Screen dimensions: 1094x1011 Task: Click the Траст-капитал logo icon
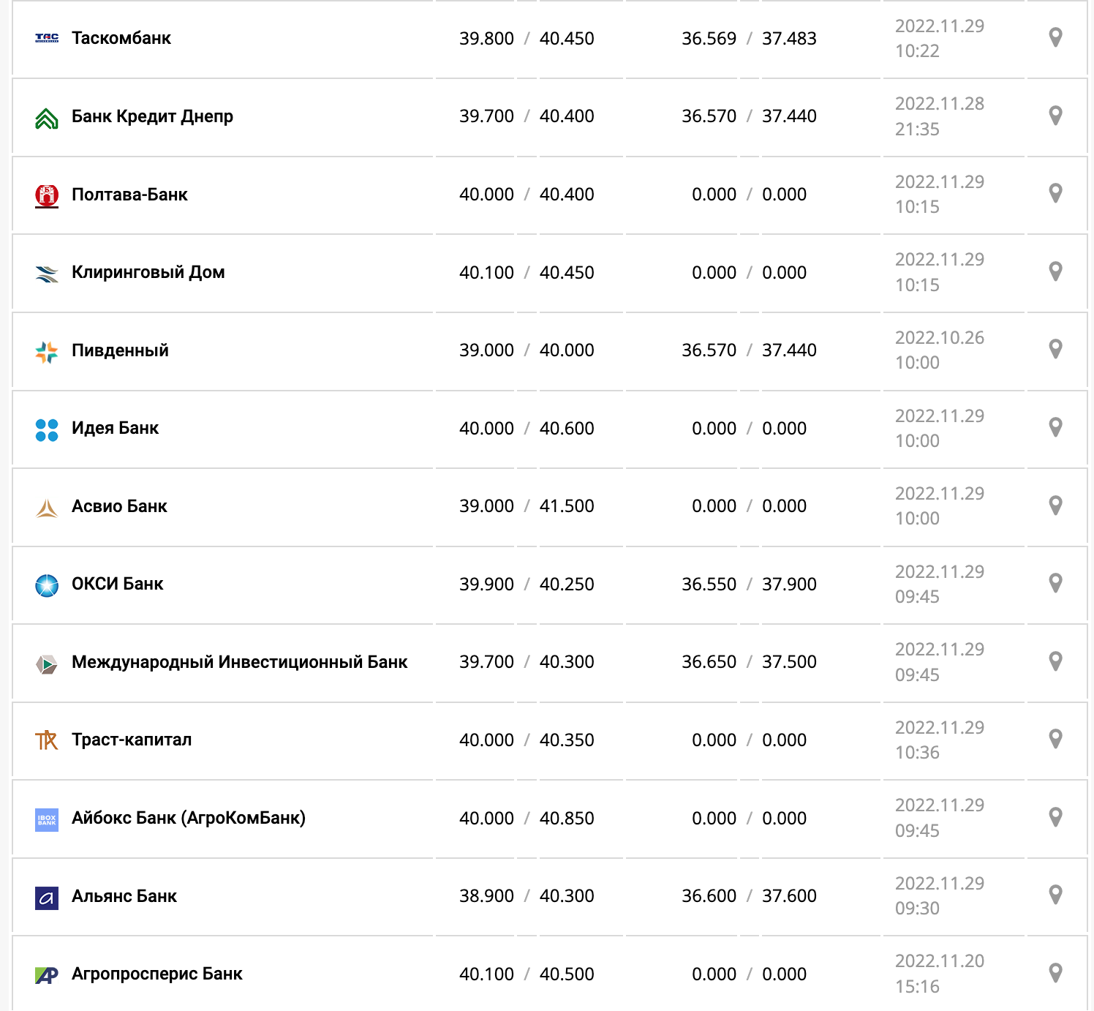coord(47,740)
